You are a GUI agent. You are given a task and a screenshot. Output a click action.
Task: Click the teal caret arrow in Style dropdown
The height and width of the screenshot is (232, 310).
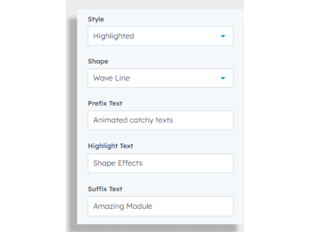click(223, 36)
